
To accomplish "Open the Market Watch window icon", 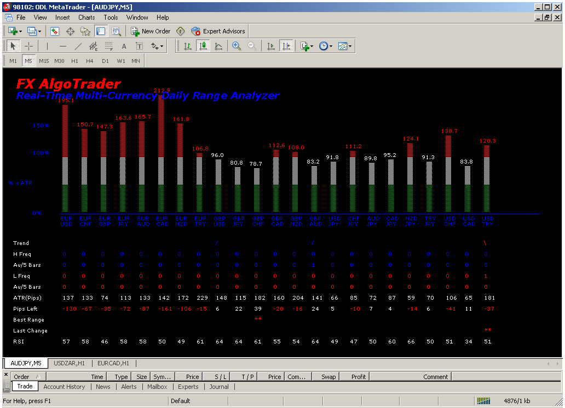I will 54,31.
